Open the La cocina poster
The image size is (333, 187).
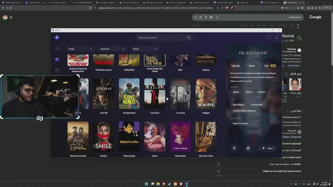pos(180,94)
